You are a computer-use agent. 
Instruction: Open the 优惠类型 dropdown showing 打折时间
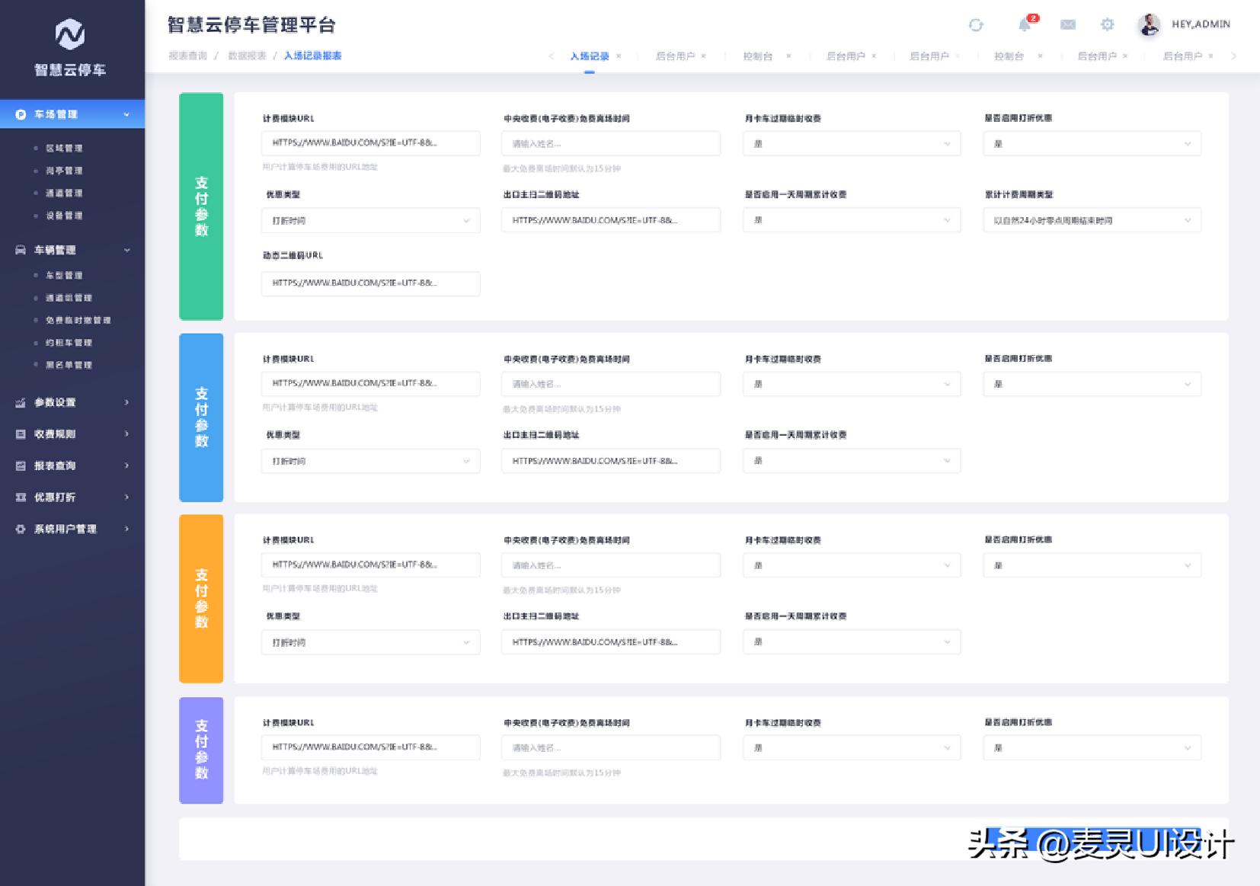[369, 220]
